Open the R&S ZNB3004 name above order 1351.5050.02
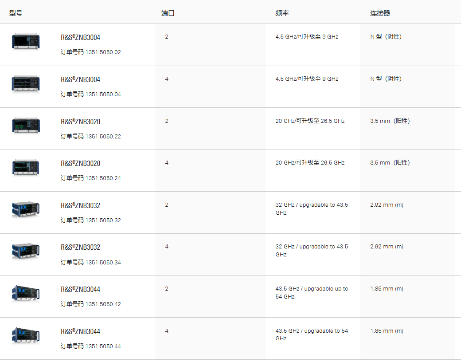The height and width of the screenshot is (362, 461). coord(80,38)
